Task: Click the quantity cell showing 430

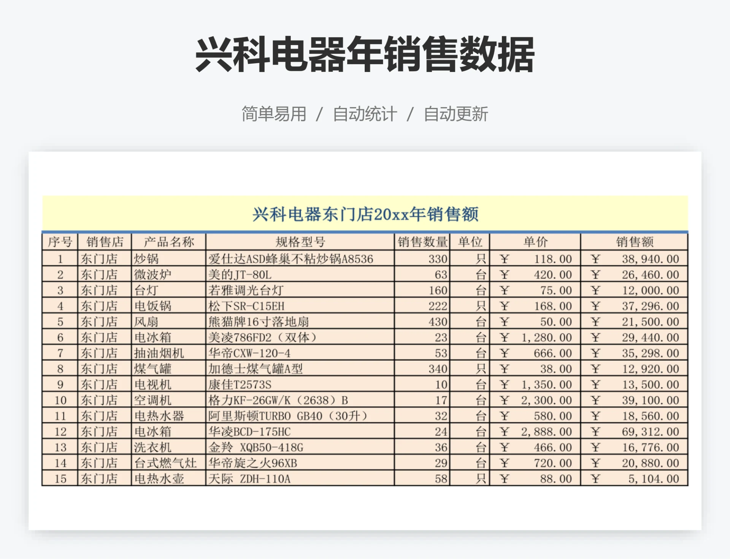Action: point(422,322)
